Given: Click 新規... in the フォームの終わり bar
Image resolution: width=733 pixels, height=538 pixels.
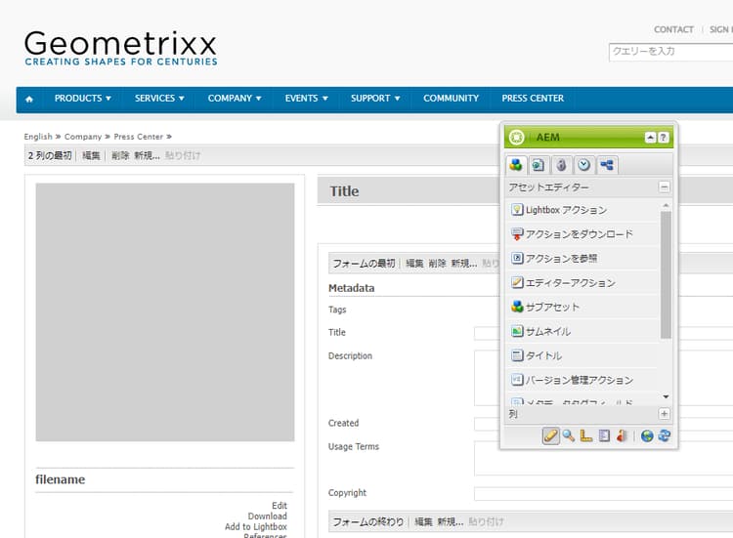Looking at the screenshot, I should 451,521.
